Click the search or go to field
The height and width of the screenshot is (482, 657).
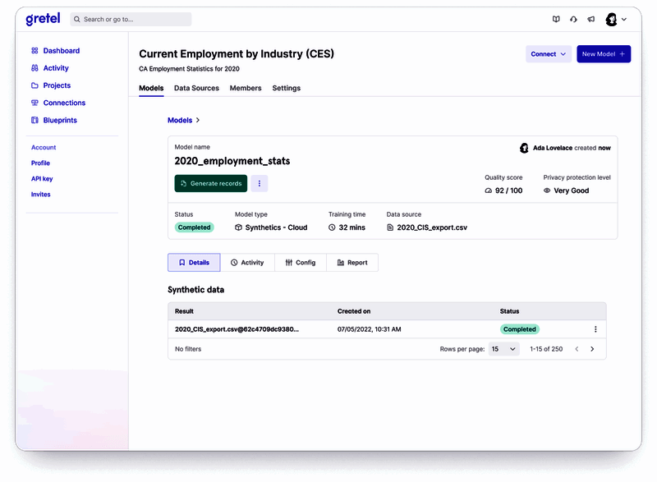tap(131, 18)
